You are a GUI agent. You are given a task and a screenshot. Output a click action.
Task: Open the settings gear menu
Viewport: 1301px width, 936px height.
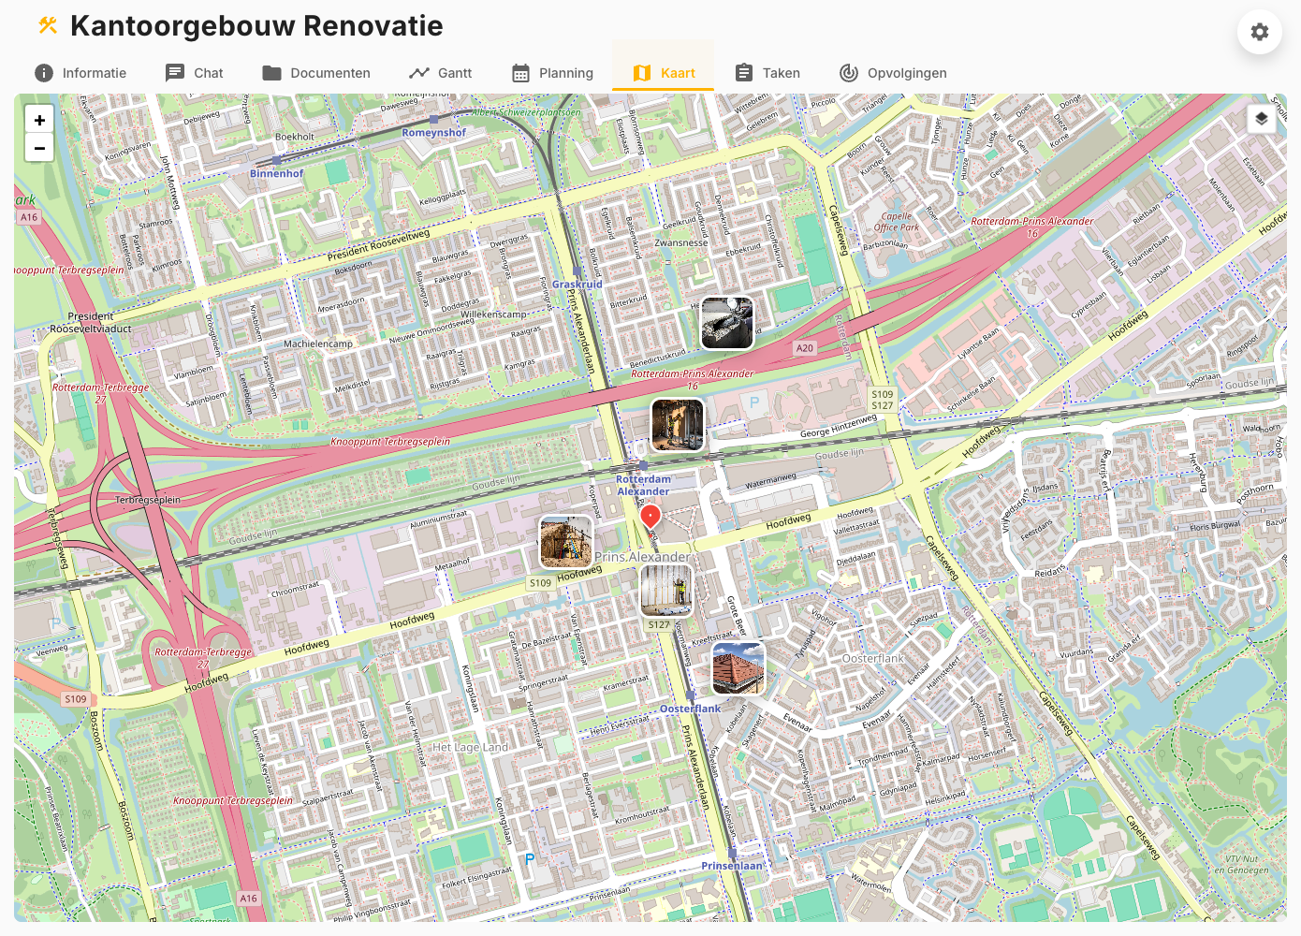[x=1259, y=32]
